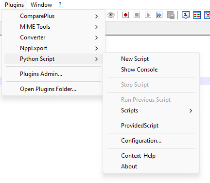Select Python Script menu entry
This screenshot has height=183, width=210.
tap(53, 59)
